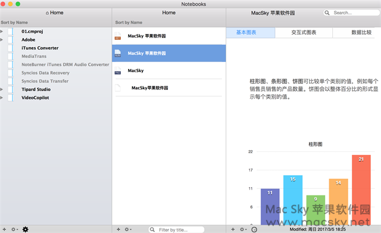Screen dimensions: 381x233
Task: Click the 柱形图 chart title
Action: click(316, 144)
